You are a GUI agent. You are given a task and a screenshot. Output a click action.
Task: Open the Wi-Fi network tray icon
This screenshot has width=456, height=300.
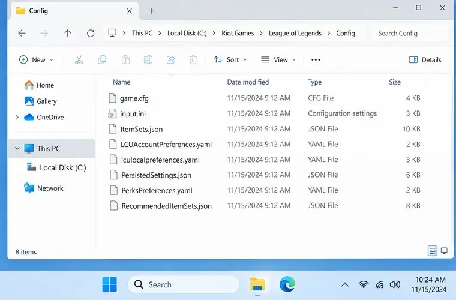pyautogui.click(x=363, y=284)
